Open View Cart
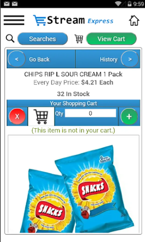Screen dimensions: 145x242 [111, 39]
